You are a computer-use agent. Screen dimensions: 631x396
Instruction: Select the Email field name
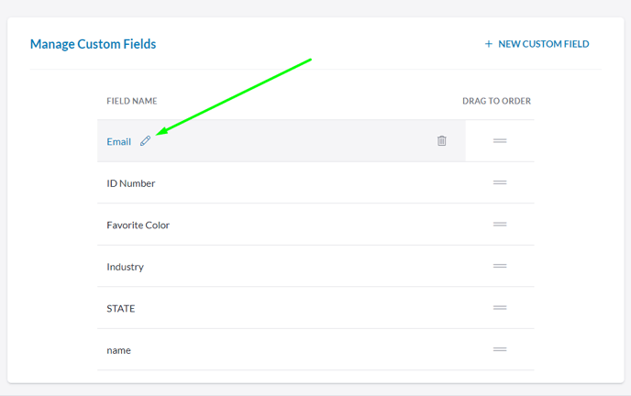[118, 141]
